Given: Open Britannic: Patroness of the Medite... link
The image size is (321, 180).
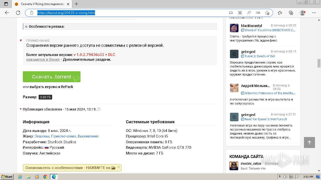Looking at the screenshot, I should 268,93.
